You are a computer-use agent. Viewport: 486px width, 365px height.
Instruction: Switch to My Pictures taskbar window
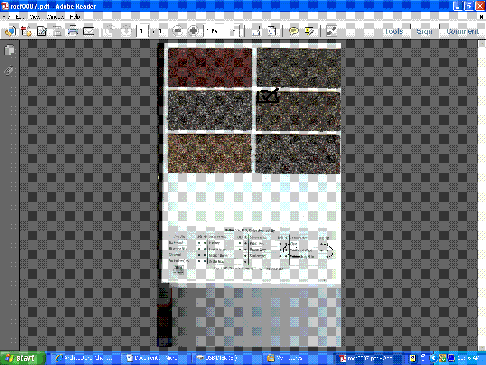point(289,358)
